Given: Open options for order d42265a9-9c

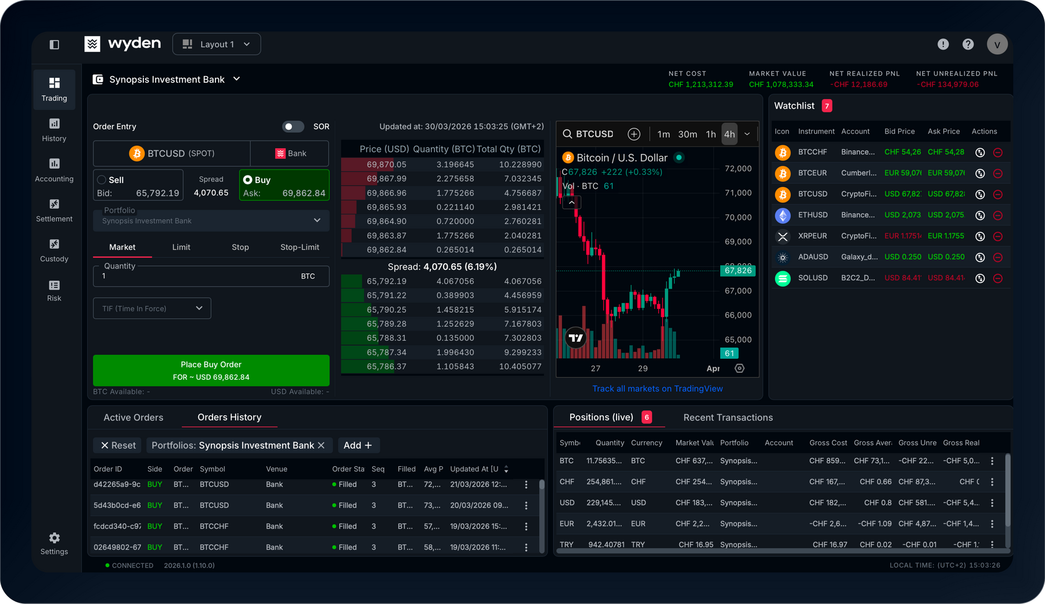Looking at the screenshot, I should pyautogui.click(x=527, y=484).
